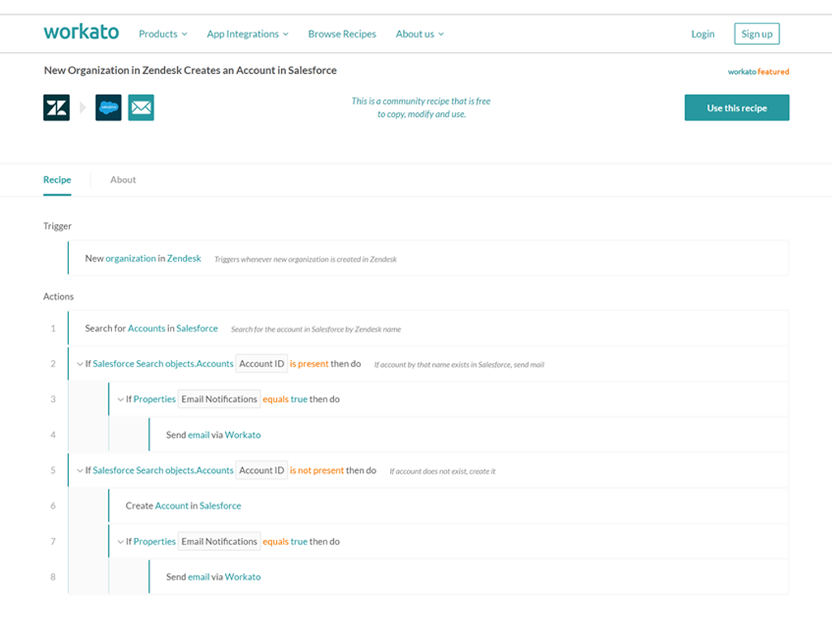
Task: Open Browse Recipes page
Action: pyautogui.click(x=342, y=34)
